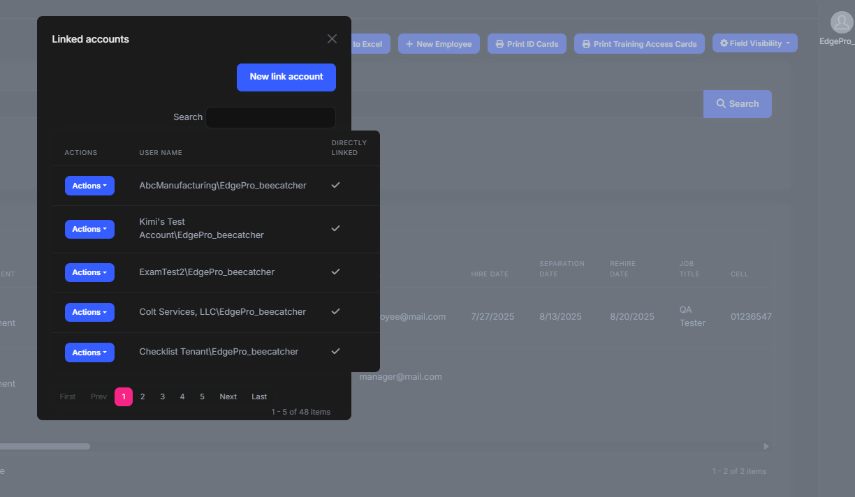Viewport: 855px width, 497px height.
Task: Select Colt Services, LLC\EdgePro_beecatcher text
Action: pyautogui.click(x=223, y=312)
